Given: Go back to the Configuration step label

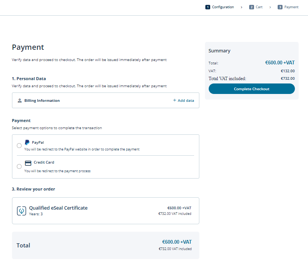Looking at the screenshot, I should point(223,7).
